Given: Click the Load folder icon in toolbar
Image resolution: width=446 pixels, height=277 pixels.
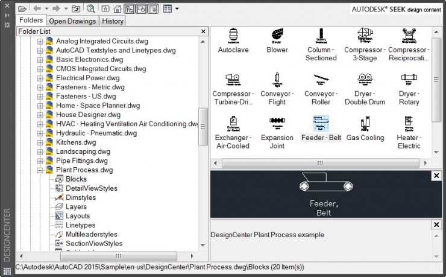Looking at the screenshot, I should pyautogui.click(x=22, y=9).
